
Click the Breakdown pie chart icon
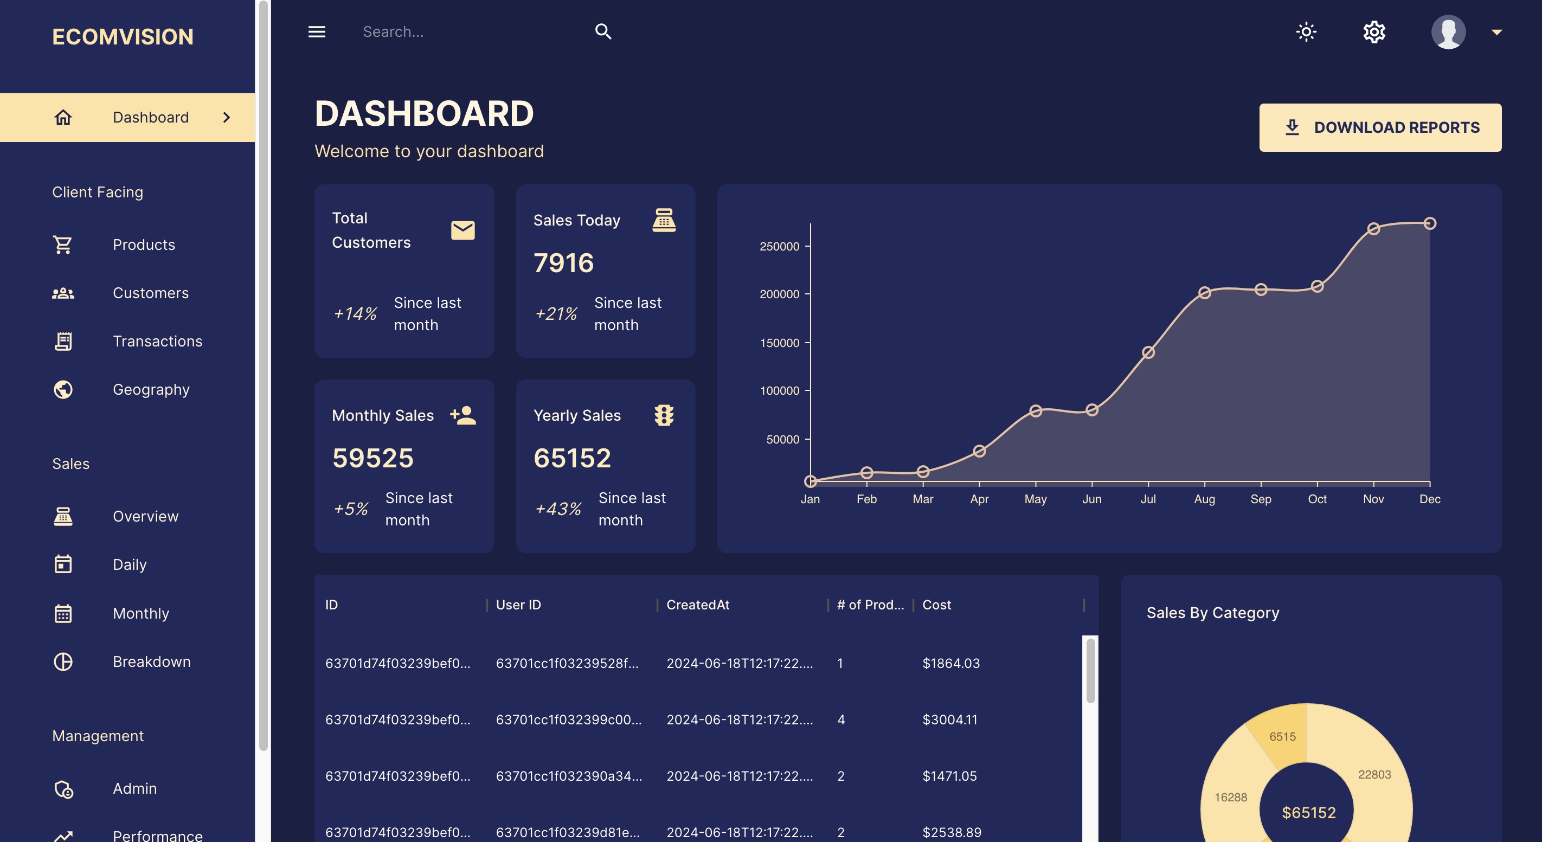coord(63,662)
